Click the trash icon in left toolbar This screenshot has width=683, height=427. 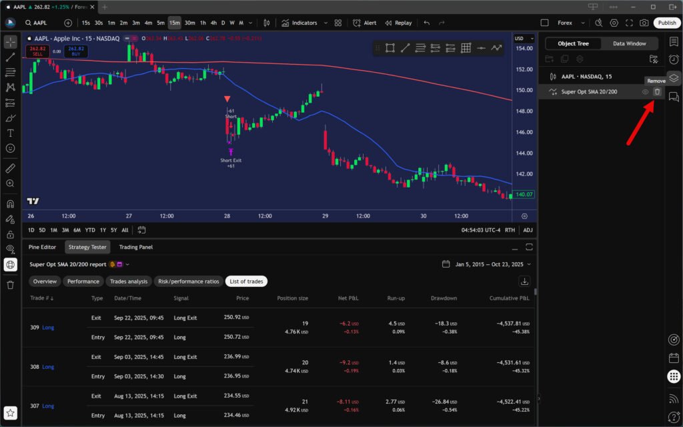(x=10, y=285)
